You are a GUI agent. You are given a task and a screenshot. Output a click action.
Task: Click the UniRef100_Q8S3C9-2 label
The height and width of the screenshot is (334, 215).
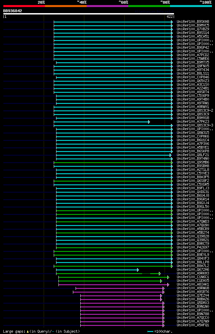tap(195, 111)
